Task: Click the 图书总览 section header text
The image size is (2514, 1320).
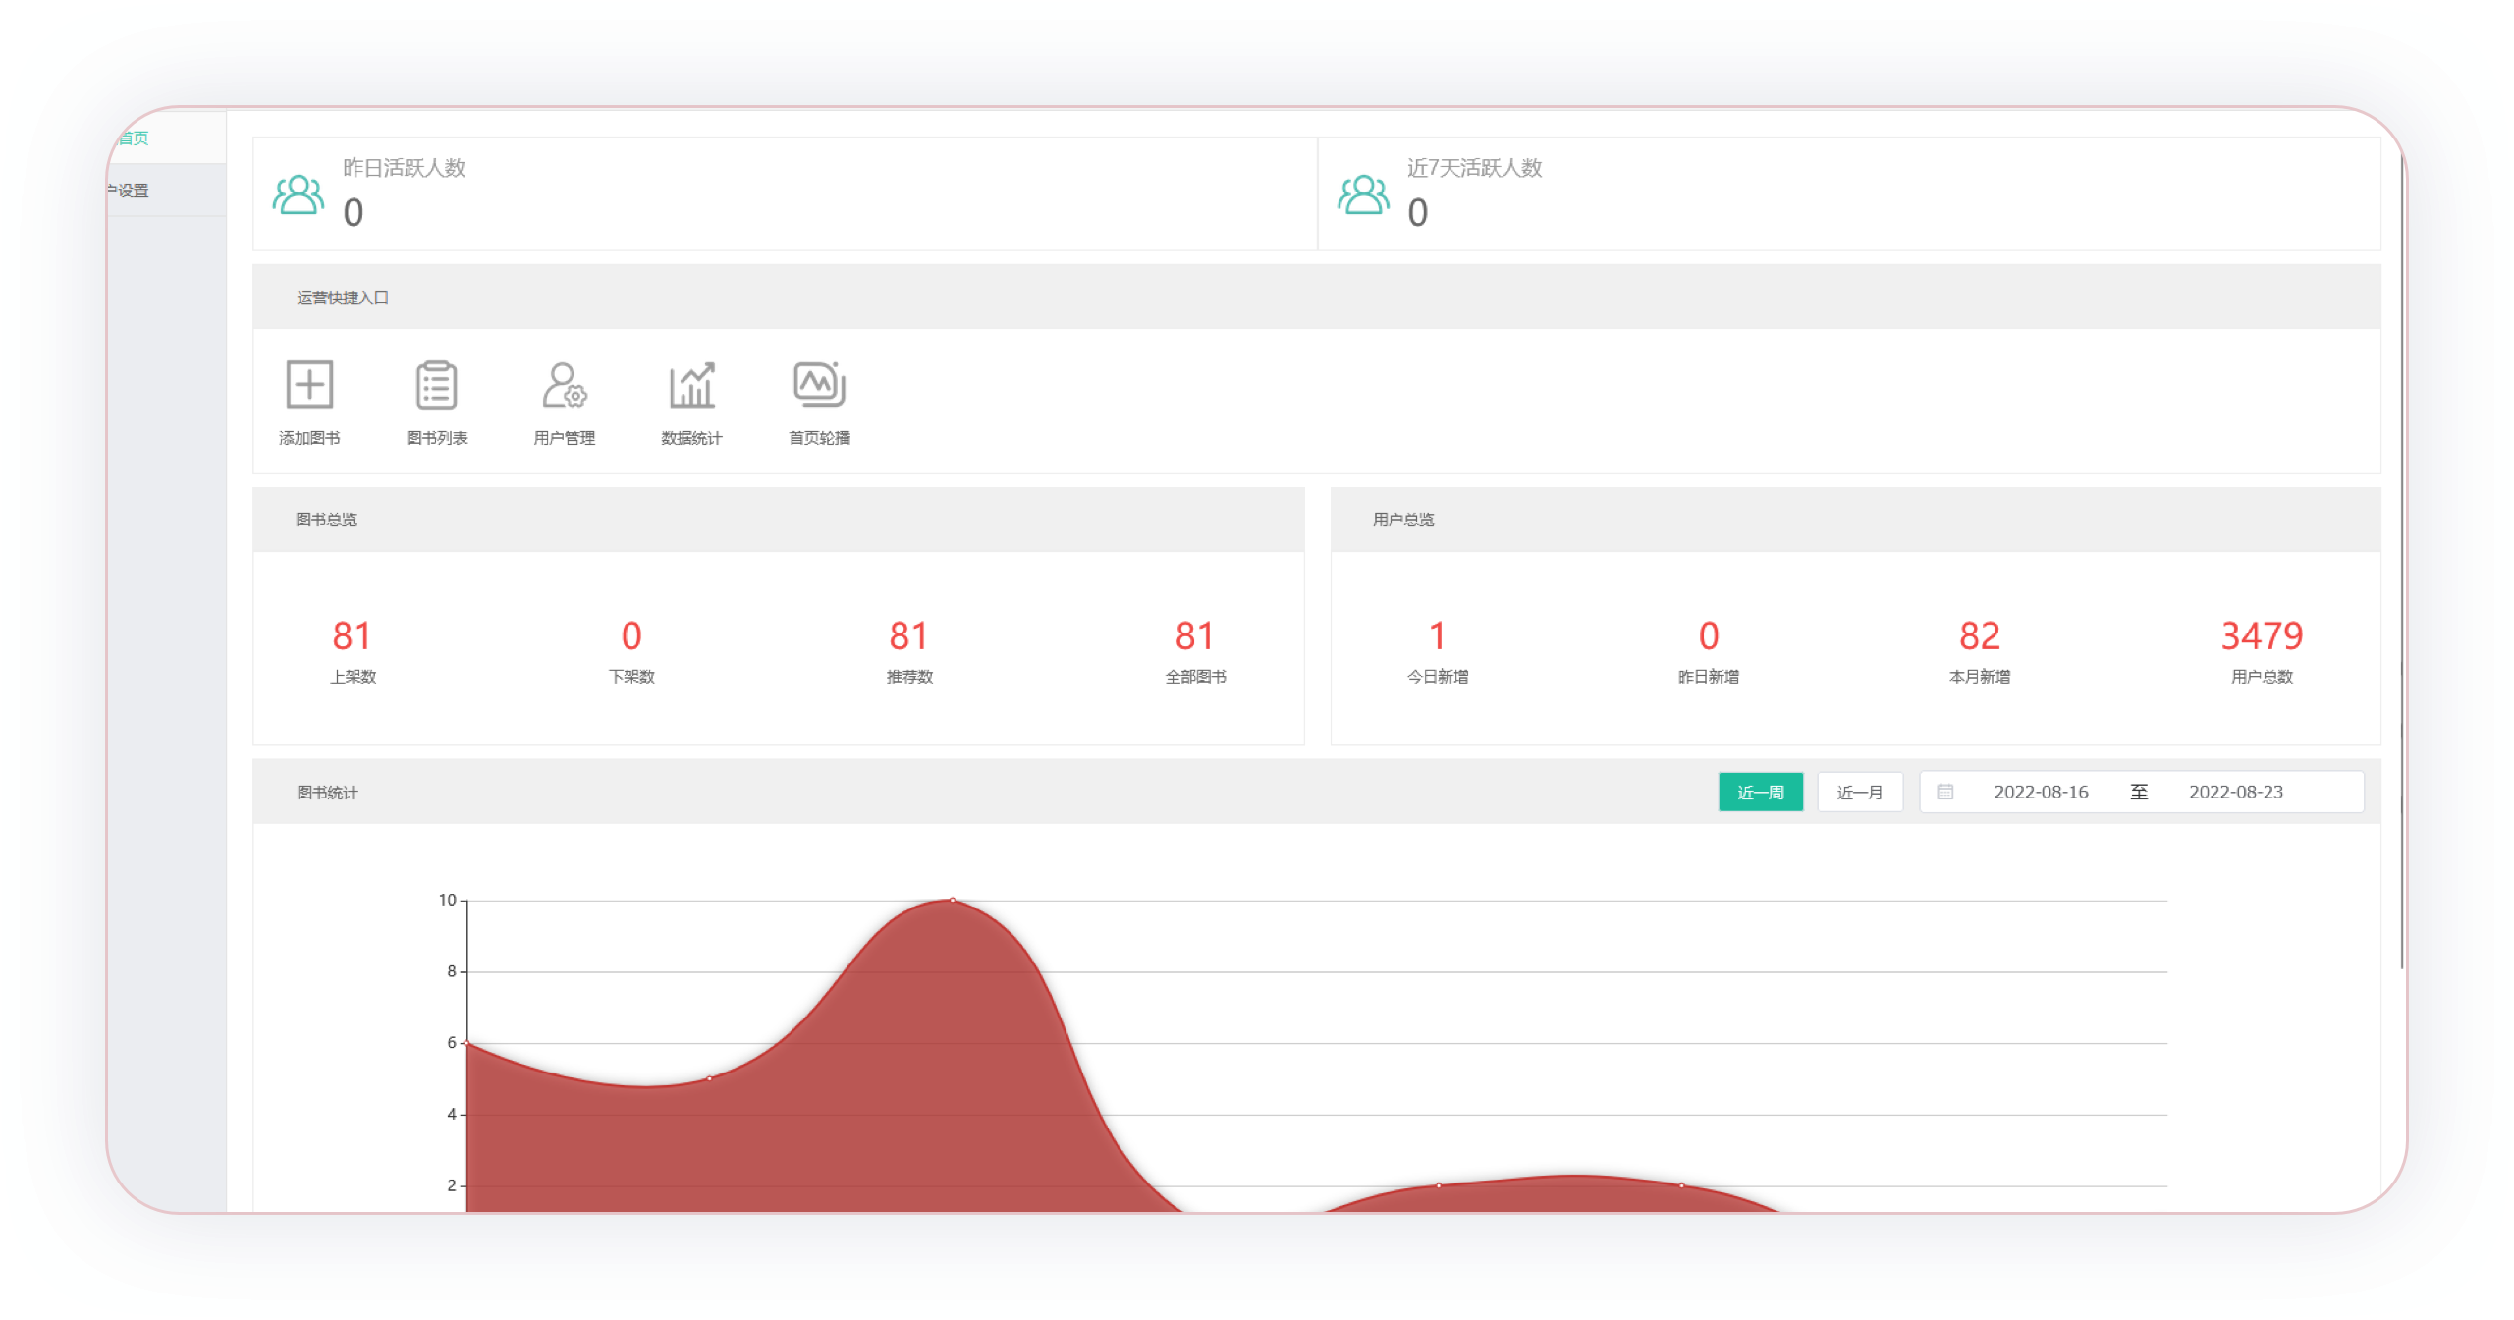Action: 327,520
